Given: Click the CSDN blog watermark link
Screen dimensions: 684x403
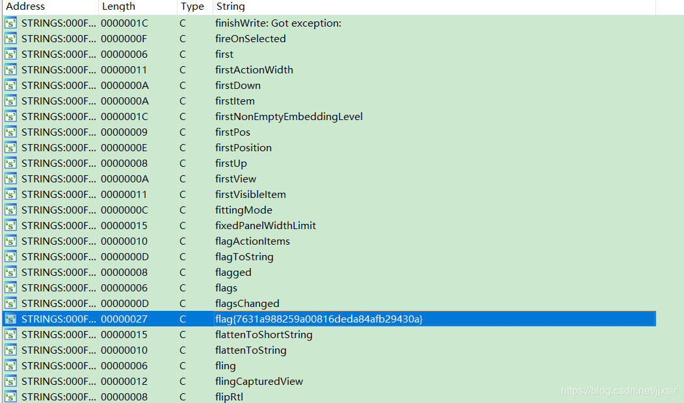Looking at the screenshot, I should click(619, 391).
